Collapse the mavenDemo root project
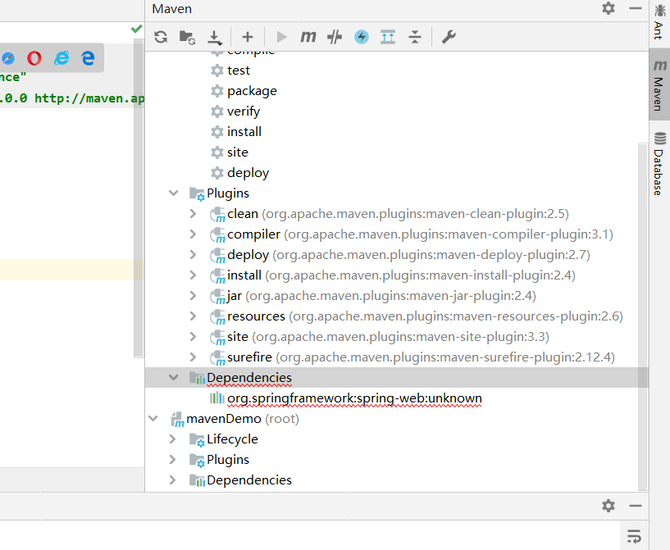Image resolution: width=670 pixels, height=550 pixels. (x=153, y=419)
